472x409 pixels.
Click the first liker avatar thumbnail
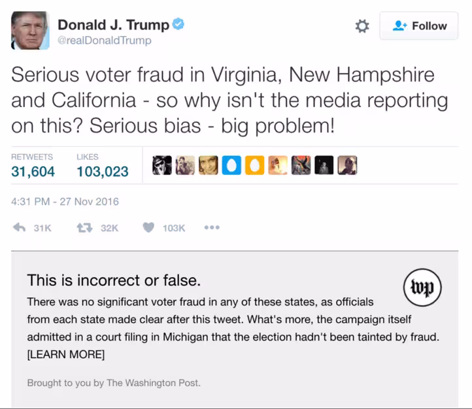(162, 165)
